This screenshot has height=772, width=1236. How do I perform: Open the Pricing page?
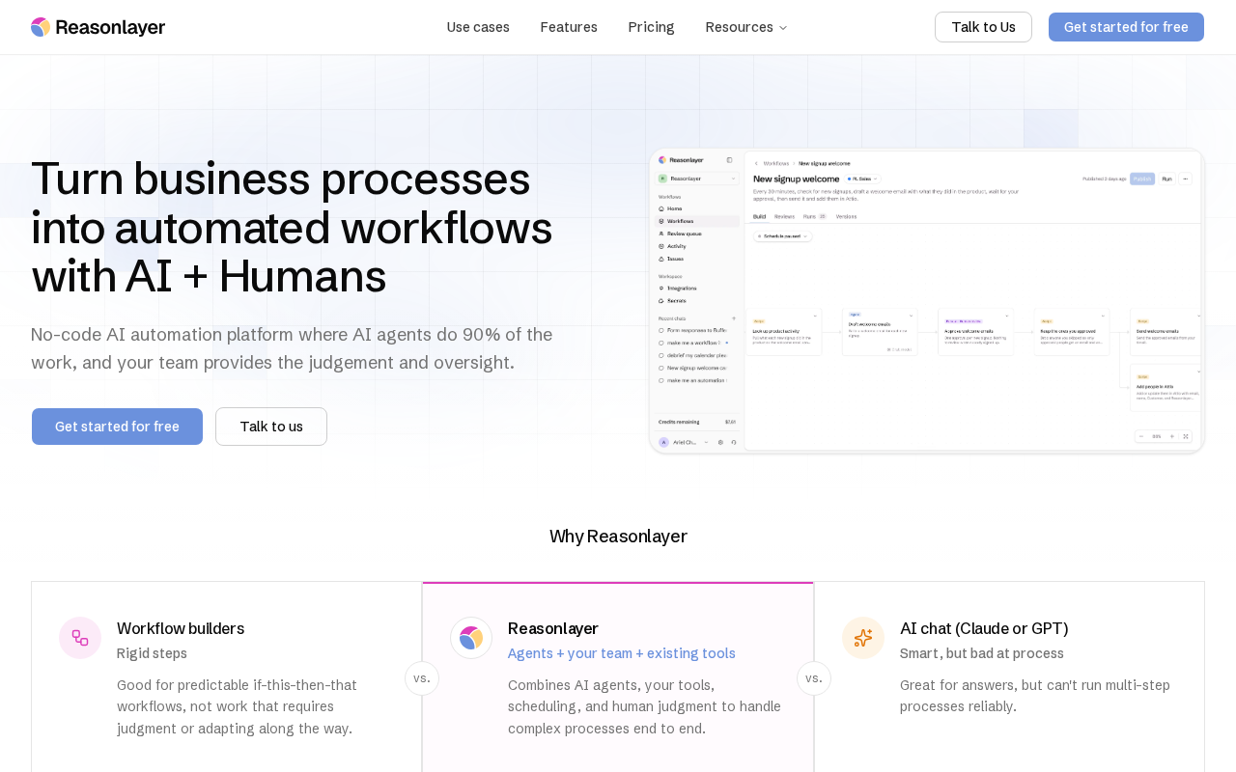[652, 27]
